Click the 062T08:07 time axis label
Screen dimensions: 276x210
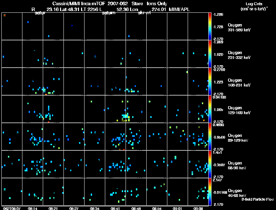[x=12, y=209]
